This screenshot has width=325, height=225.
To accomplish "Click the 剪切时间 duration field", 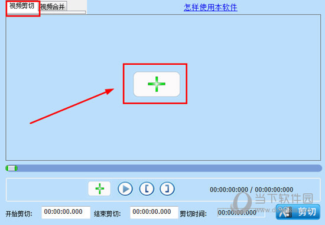I will point(241,213).
